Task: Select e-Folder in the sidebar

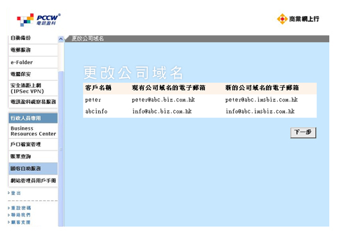Action: click(33, 62)
